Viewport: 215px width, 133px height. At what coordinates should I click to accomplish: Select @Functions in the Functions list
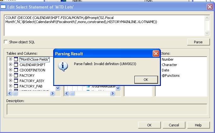click(171, 76)
